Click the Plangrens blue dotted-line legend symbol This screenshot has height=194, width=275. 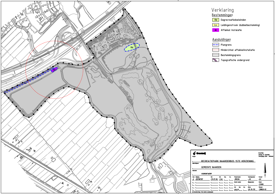[x=216, y=45]
